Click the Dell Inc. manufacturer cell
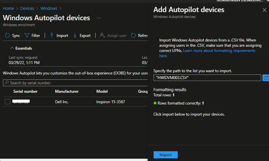Viewport: 269px width, 161px height. pyautogui.click(x=62, y=102)
